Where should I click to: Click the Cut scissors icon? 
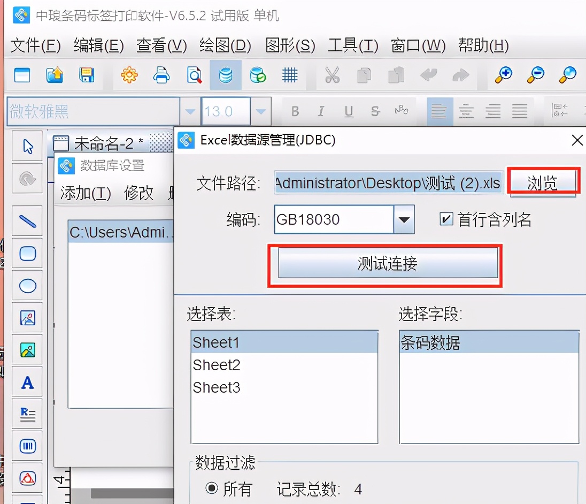[x=332, y=75]
